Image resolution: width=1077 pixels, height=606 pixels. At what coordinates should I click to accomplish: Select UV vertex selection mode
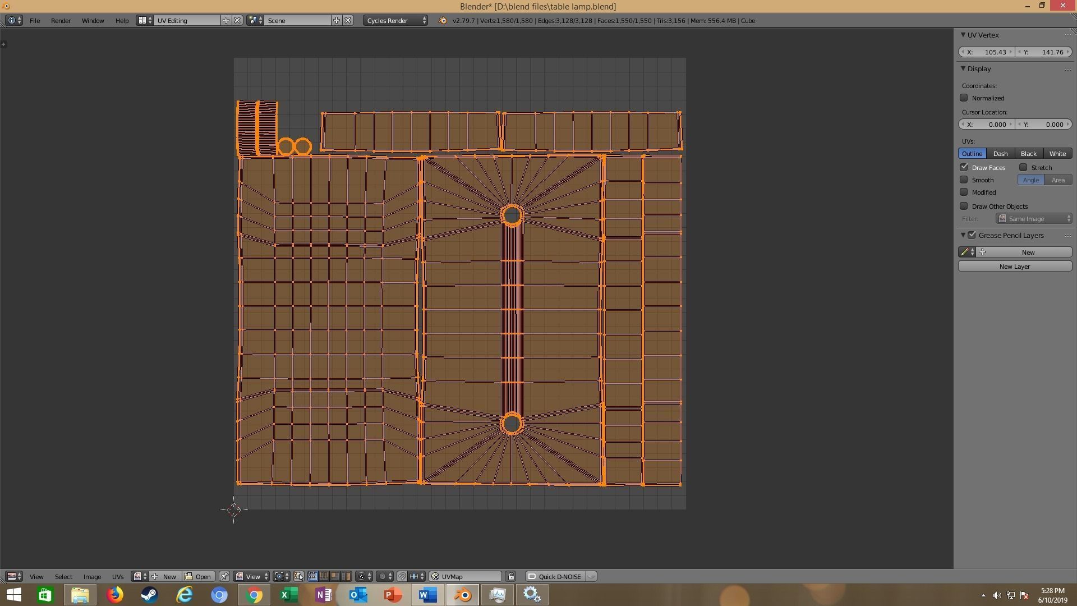click(x=312, y=576)
